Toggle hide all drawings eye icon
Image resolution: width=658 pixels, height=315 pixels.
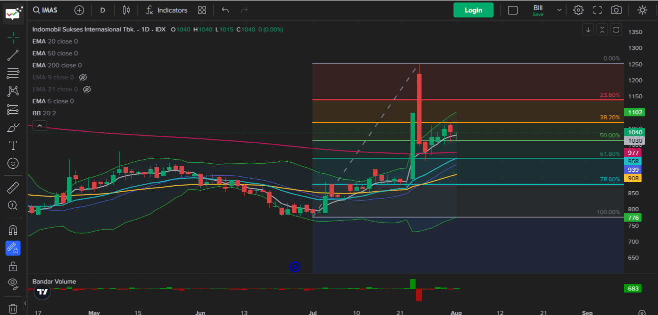(x=13, y=284)
